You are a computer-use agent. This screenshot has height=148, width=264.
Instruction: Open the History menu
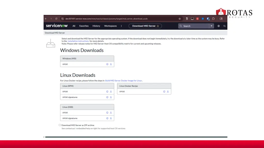coord(96,26)
